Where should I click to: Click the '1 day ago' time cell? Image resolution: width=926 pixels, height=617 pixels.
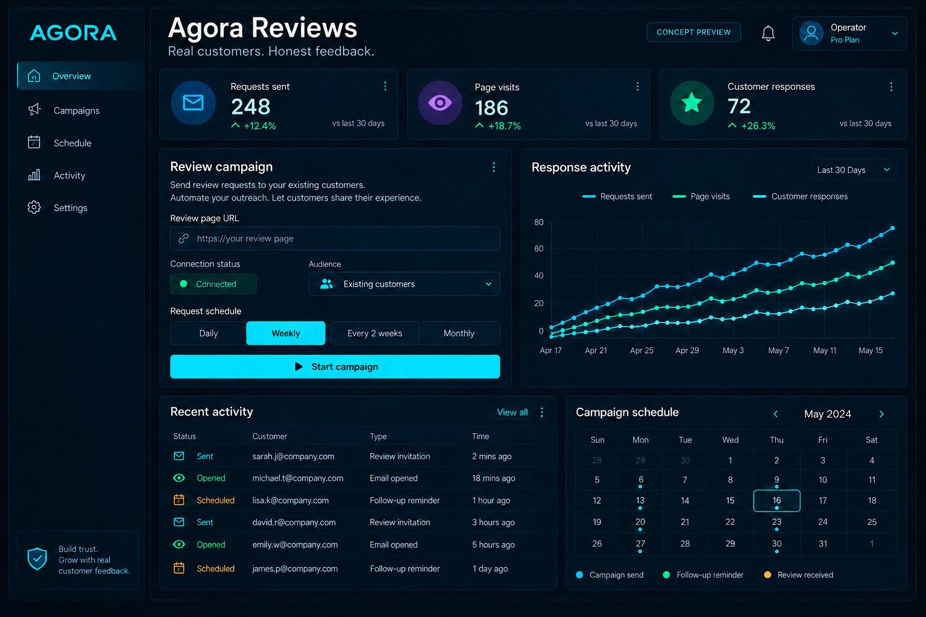click(x=490, y=568)
